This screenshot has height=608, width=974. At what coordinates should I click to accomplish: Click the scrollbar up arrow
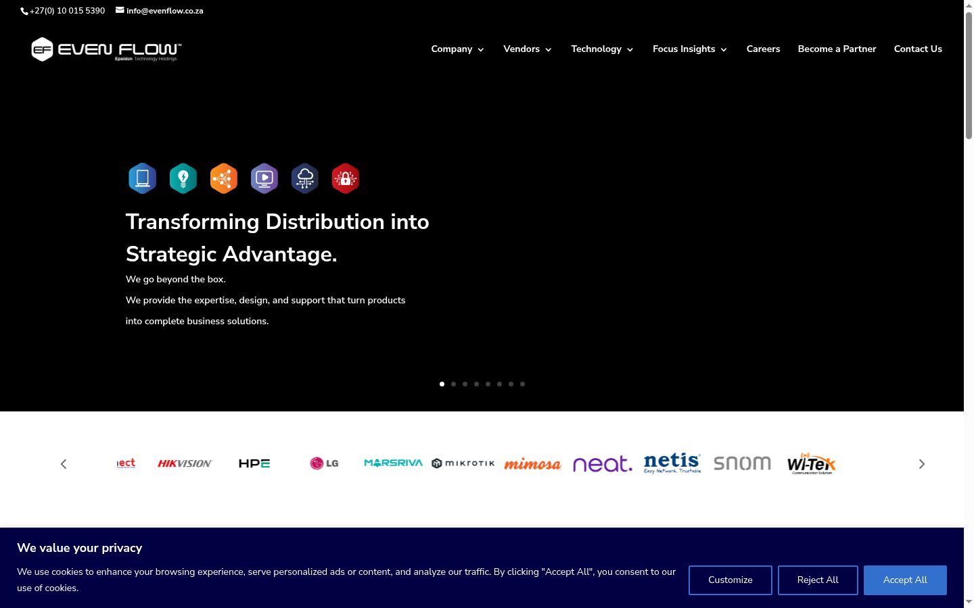pyautogui.click(x=969, y=5)
